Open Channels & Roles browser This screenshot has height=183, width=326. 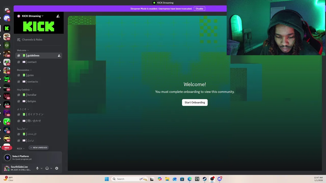(x=38, y=40)
